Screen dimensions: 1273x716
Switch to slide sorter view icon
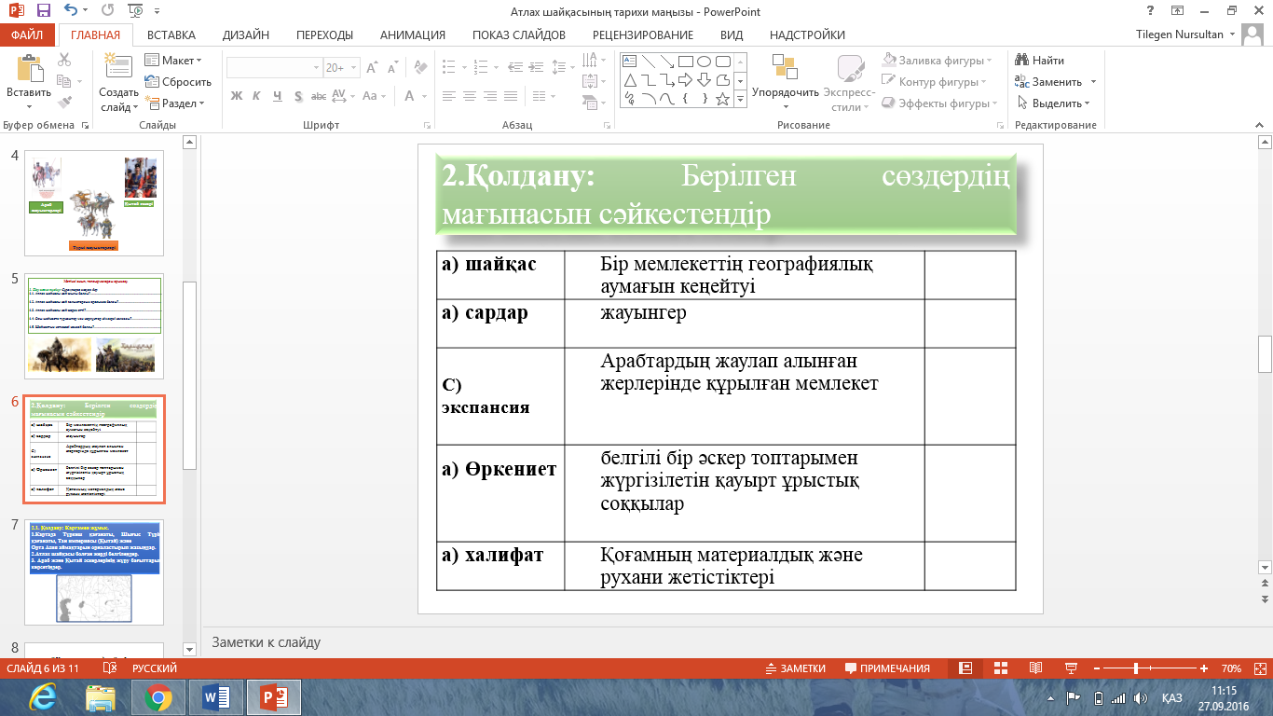[x=1001, y=668]
